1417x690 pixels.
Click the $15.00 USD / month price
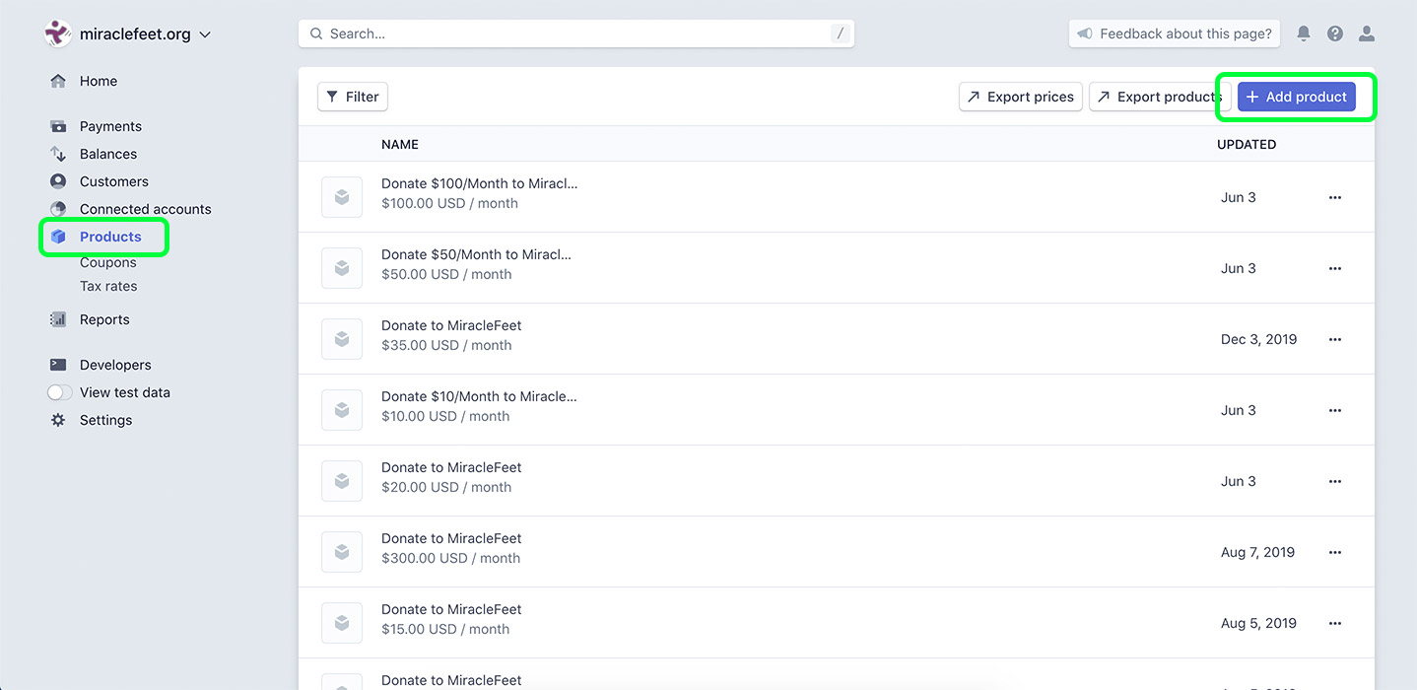click(x=445, y=629)
